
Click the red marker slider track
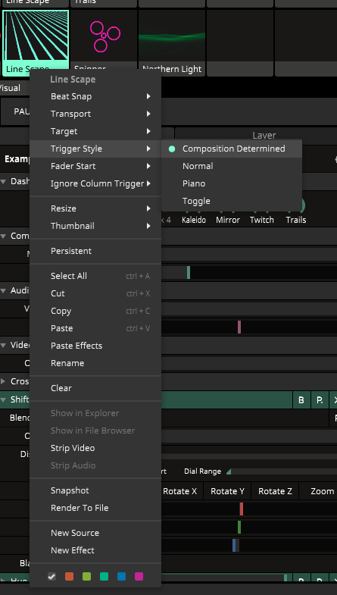click(248, 509)
